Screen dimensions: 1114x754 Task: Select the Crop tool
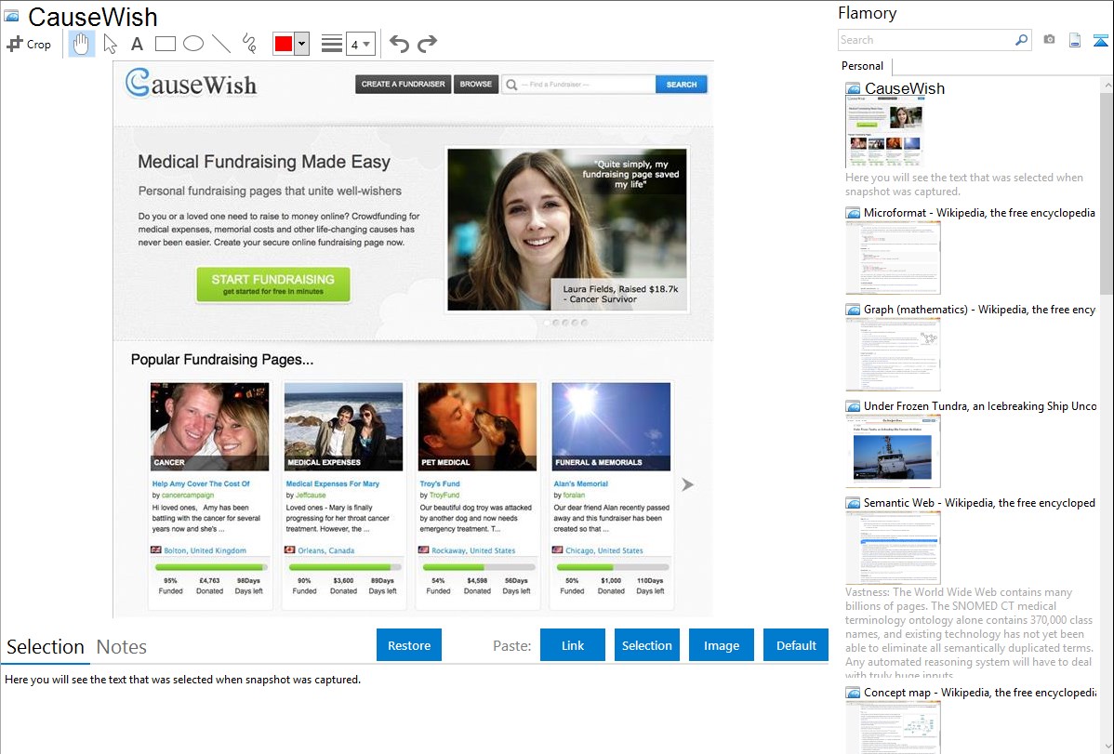(29, 44)
